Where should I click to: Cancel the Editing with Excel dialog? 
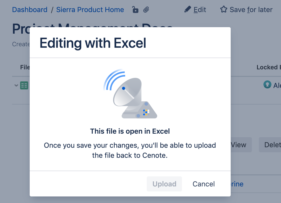click(204, 184)
